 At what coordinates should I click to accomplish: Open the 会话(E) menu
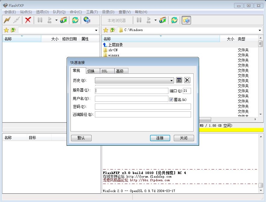coord(10,12)
